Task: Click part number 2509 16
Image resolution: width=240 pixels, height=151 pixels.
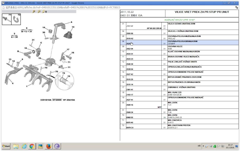Action: (x=130, y=105)
